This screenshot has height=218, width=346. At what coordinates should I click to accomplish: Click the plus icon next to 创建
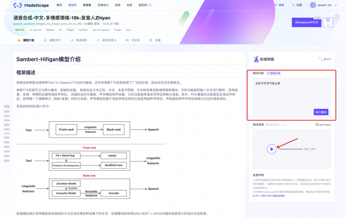tap(293, 5)
